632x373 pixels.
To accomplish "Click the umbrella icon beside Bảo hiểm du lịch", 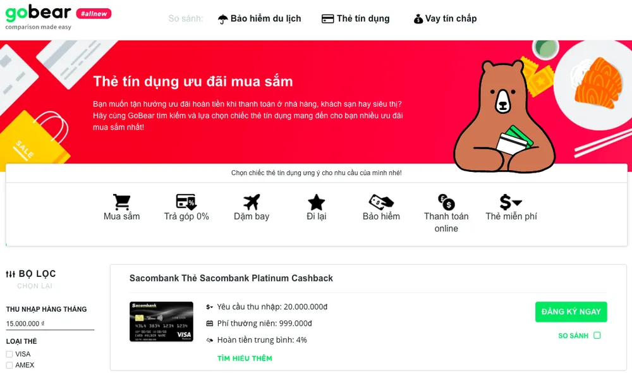I will 222,18.
